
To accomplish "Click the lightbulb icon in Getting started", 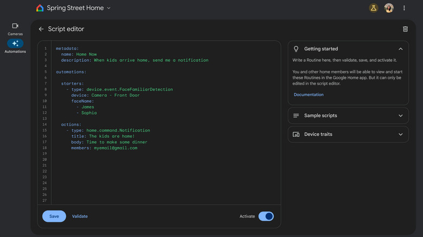I will (x=296, y=49).
